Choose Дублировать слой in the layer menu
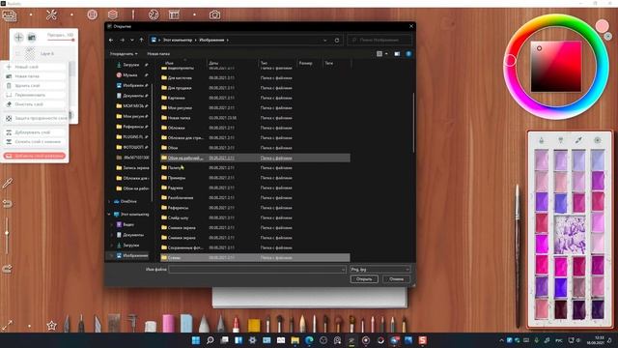This screenshot has width=618, height=348. tap(35, 132)
